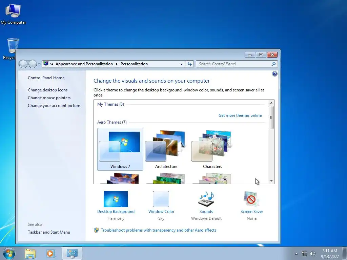The image size is (347, 260).
Task: Open Help with the question mark icon
Action: click(x=274, y=74)
